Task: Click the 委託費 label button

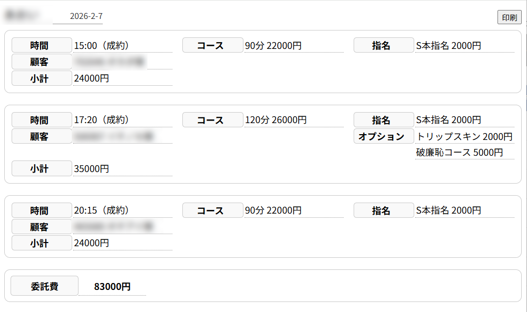Action: tap(44, 287)
